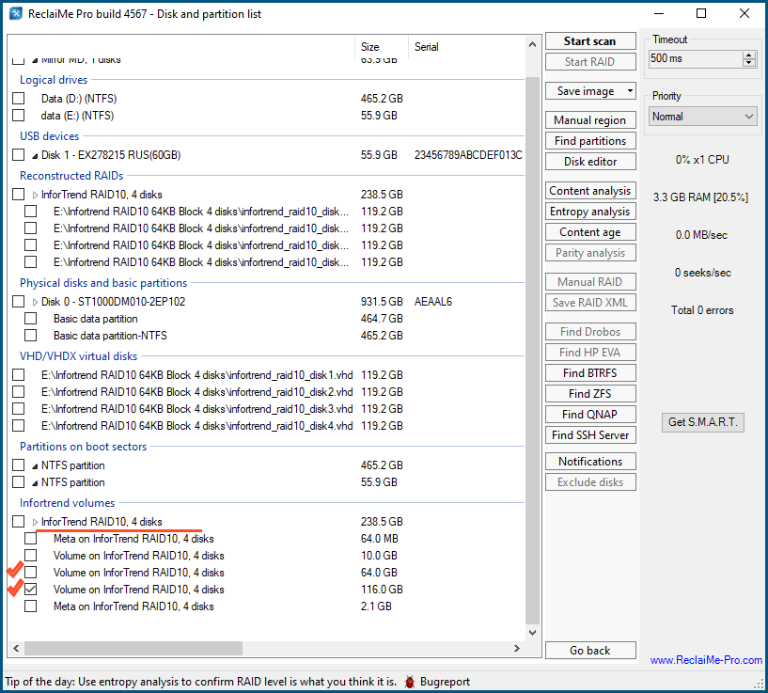Viewport: 768px width, 693px height.
Task: Open the Priority Normal combo box
Action: [x=703, y=117]
